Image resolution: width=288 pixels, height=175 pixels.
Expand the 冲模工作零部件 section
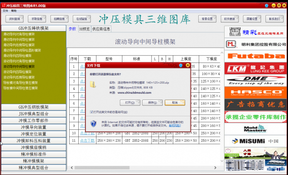click(x=34, y=121)
